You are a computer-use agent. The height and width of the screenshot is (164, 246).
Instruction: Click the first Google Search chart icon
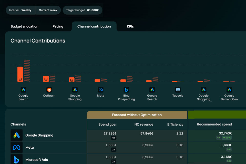point(23,90)
